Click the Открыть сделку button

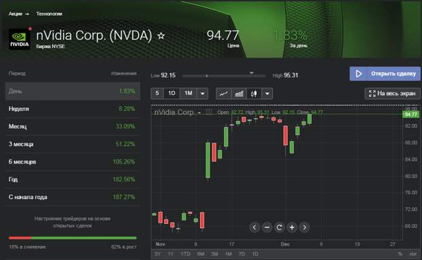[385, 74]
